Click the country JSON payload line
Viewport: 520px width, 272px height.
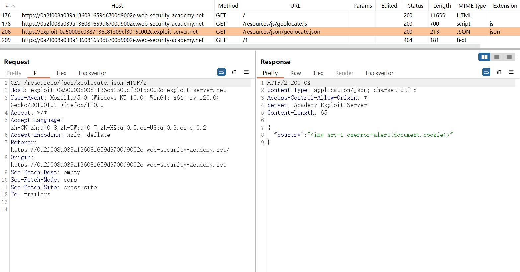(364, 135)
